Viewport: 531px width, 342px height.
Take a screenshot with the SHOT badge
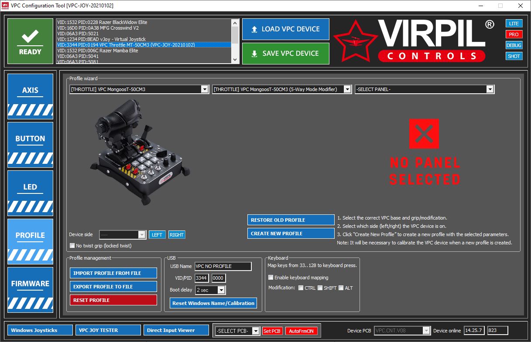click(x=514, y=56)
